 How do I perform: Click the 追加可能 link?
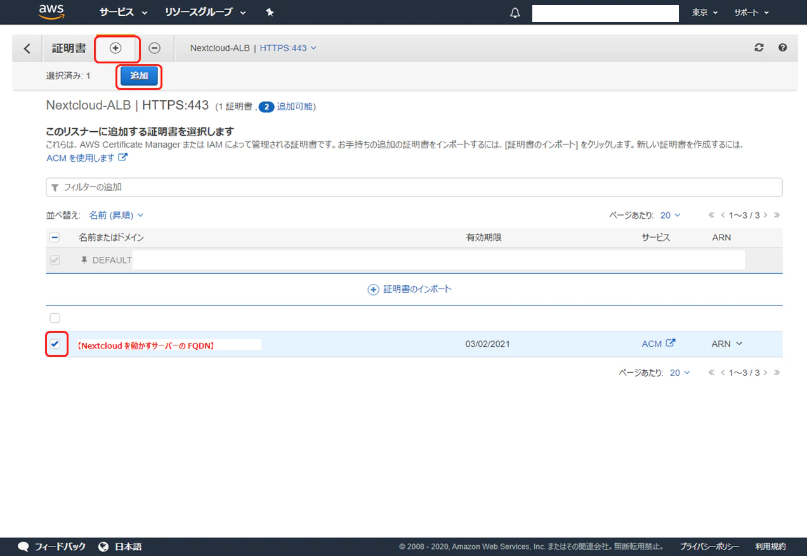coord(294,107)
